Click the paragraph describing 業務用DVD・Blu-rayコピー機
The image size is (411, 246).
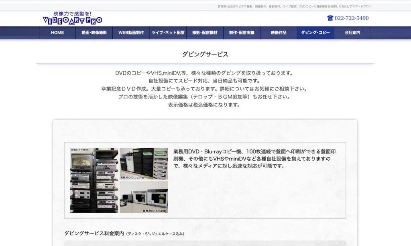coord(254,159)
